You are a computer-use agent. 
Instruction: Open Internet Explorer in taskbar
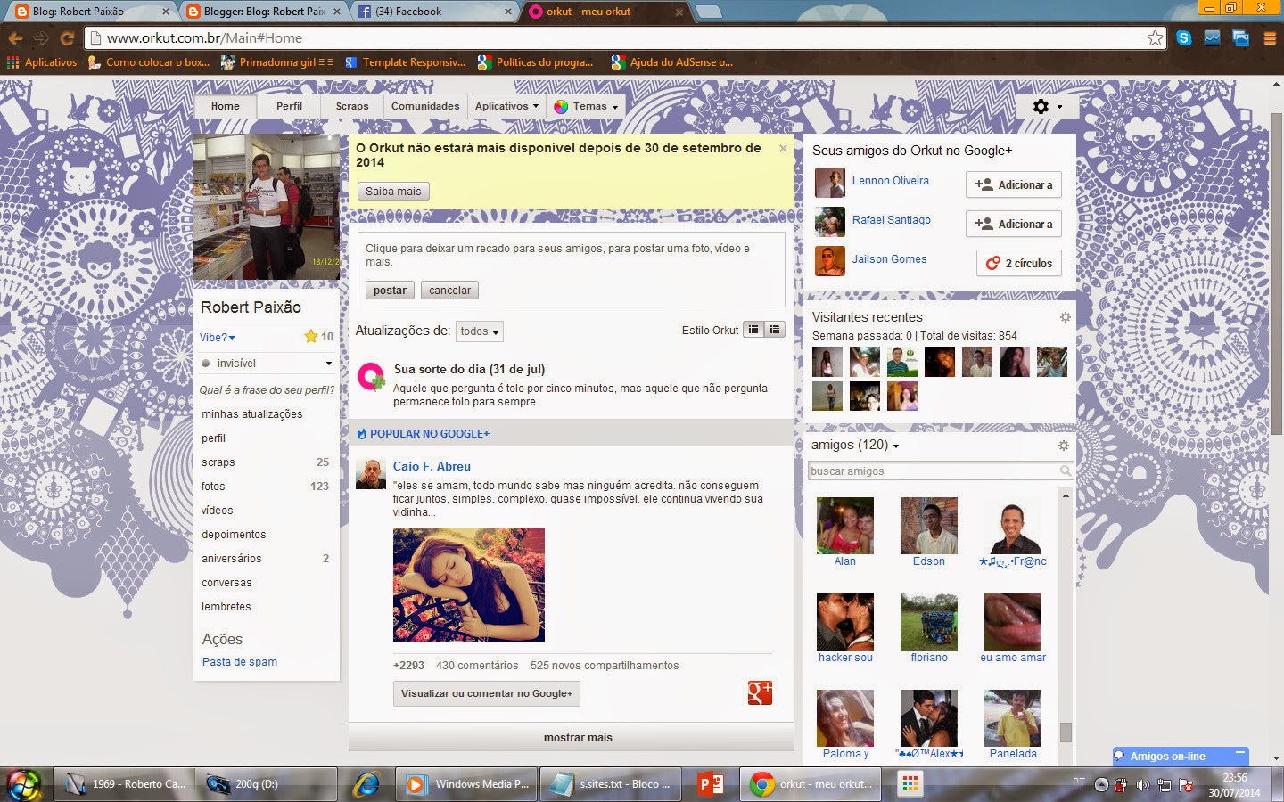pyautogui.click(x=366, y=784)
